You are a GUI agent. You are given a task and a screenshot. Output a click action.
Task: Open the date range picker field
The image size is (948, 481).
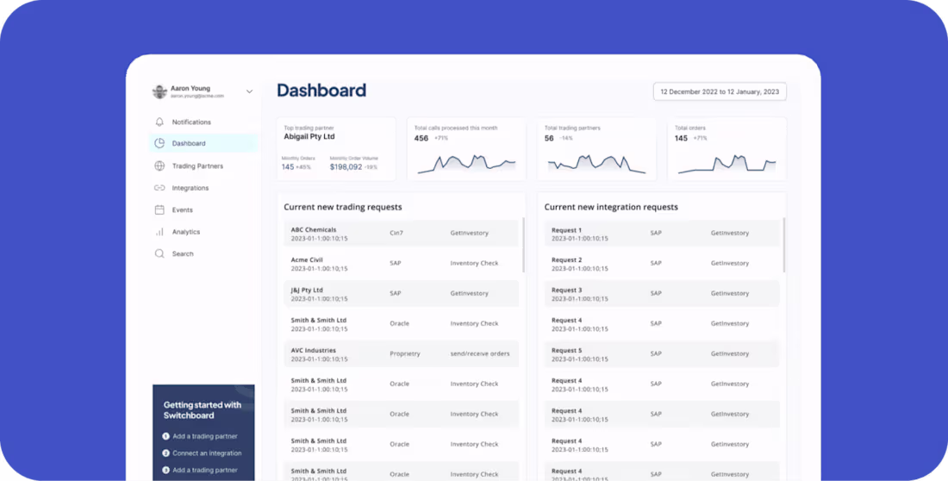click(x=720, y=92)
